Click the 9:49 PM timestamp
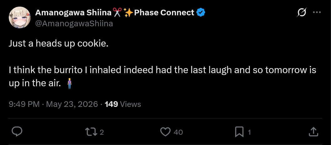 (x=24, y=104)
